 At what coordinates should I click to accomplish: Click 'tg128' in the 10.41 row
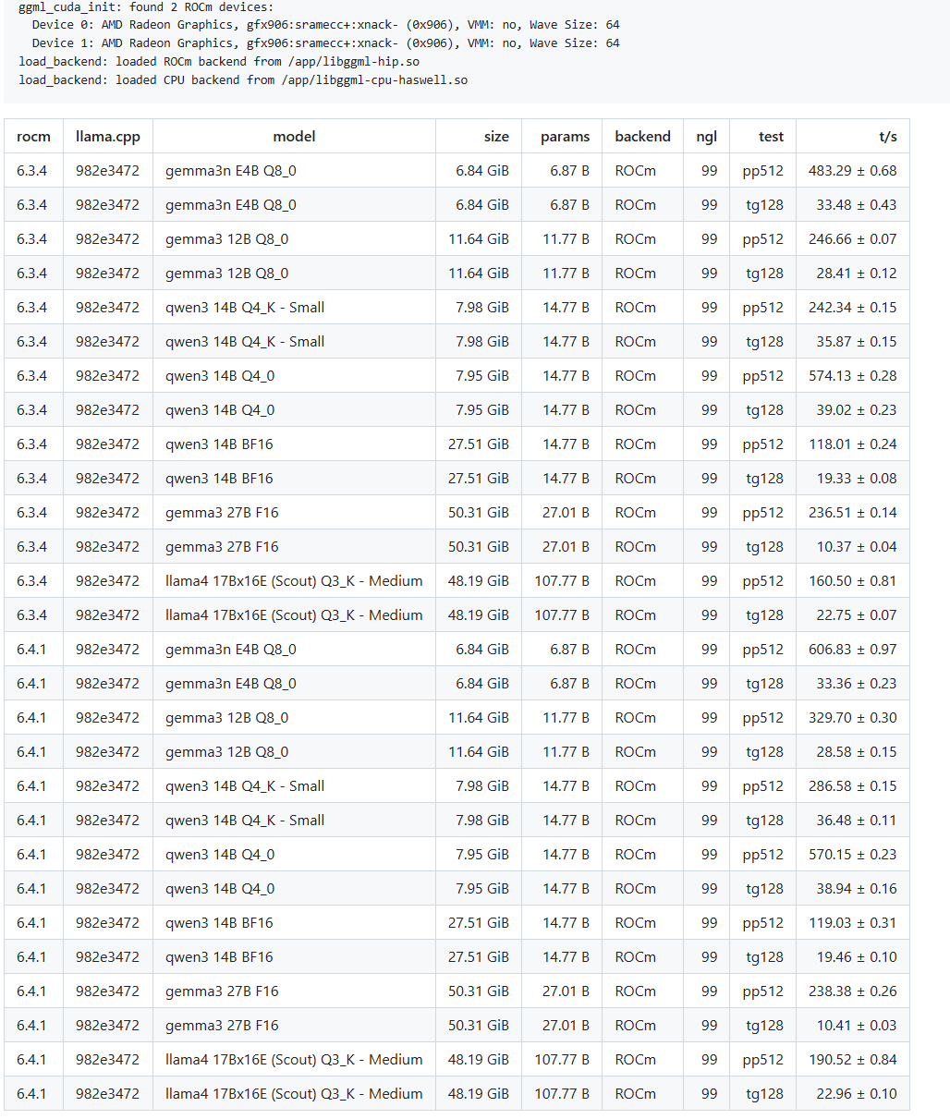764,1026
